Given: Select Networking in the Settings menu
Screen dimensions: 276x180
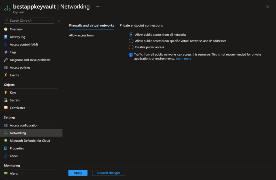Looking at the screenshot, I should click(31, 133).
